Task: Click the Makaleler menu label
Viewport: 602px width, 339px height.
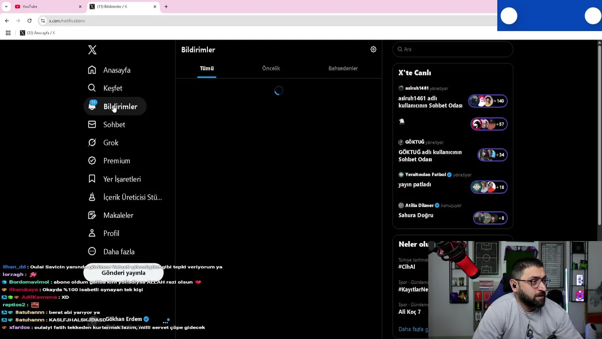Action: [x=119, y=215]
